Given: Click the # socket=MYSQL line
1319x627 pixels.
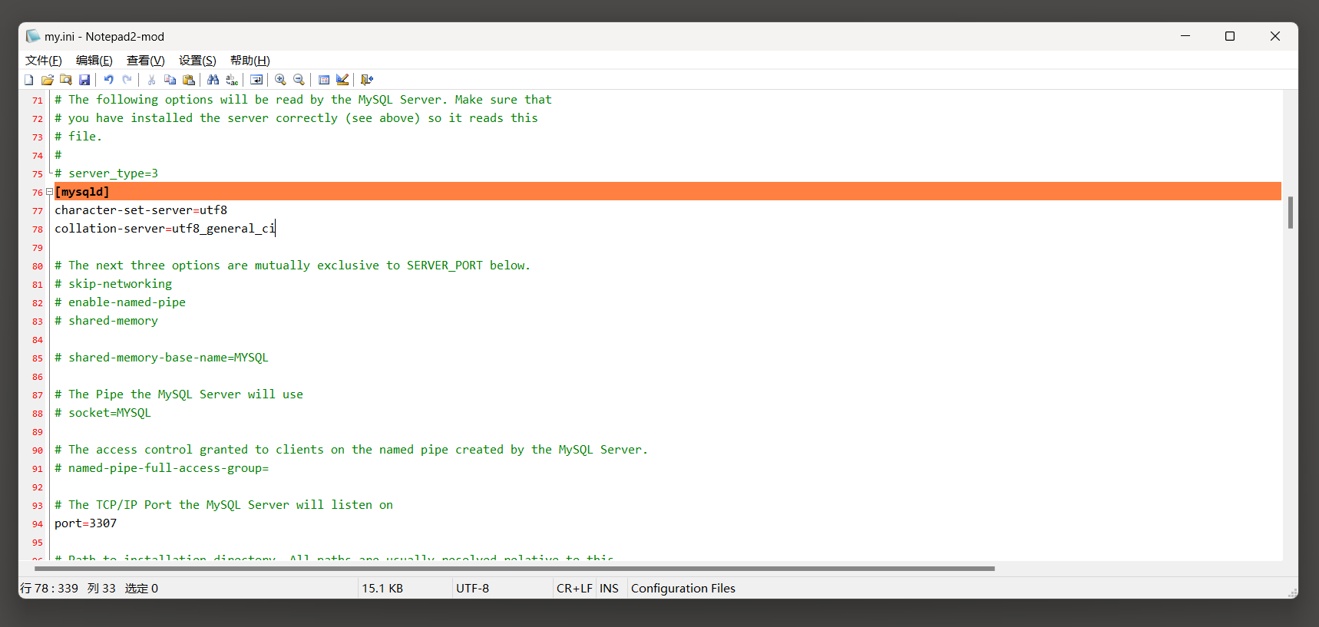Looking at the screenshot, I should click(x=103, y=413).
